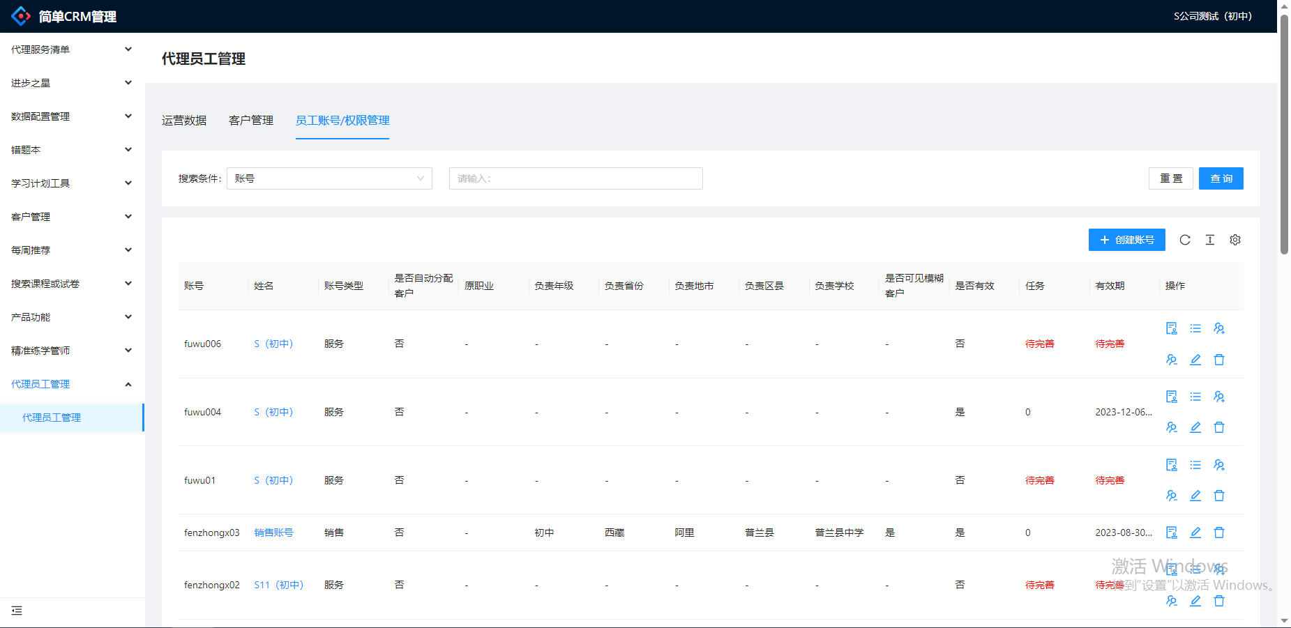
Task: Click the audit document icon for fenzhongx03
Action: 1172,533
